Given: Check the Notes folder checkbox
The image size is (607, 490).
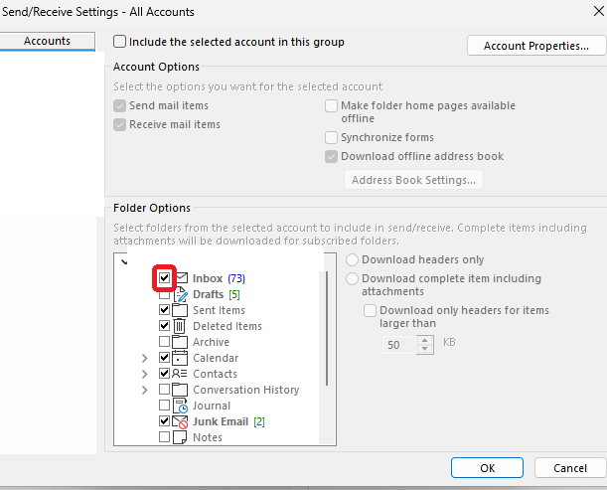Looking at the screenshot, I should click(165, 437).
